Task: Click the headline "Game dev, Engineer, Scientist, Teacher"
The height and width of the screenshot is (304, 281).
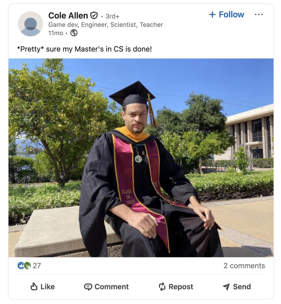Action: (x=105, y=25)
